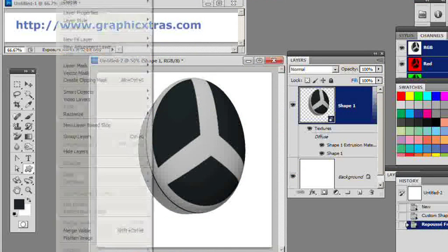The height and width of the screenshot is (252, 448).
Task: Create new fill or adjustment layer
Action: coord(336,192)
